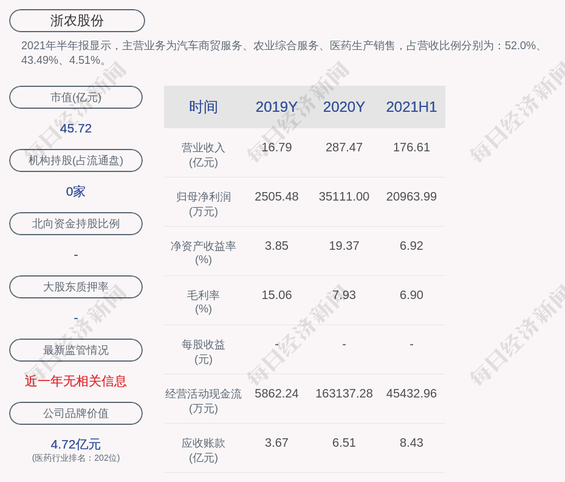Click the 4.72亿元 brand value text
Image resolution: width=565 pixels, height=482 pixels.
76,444
